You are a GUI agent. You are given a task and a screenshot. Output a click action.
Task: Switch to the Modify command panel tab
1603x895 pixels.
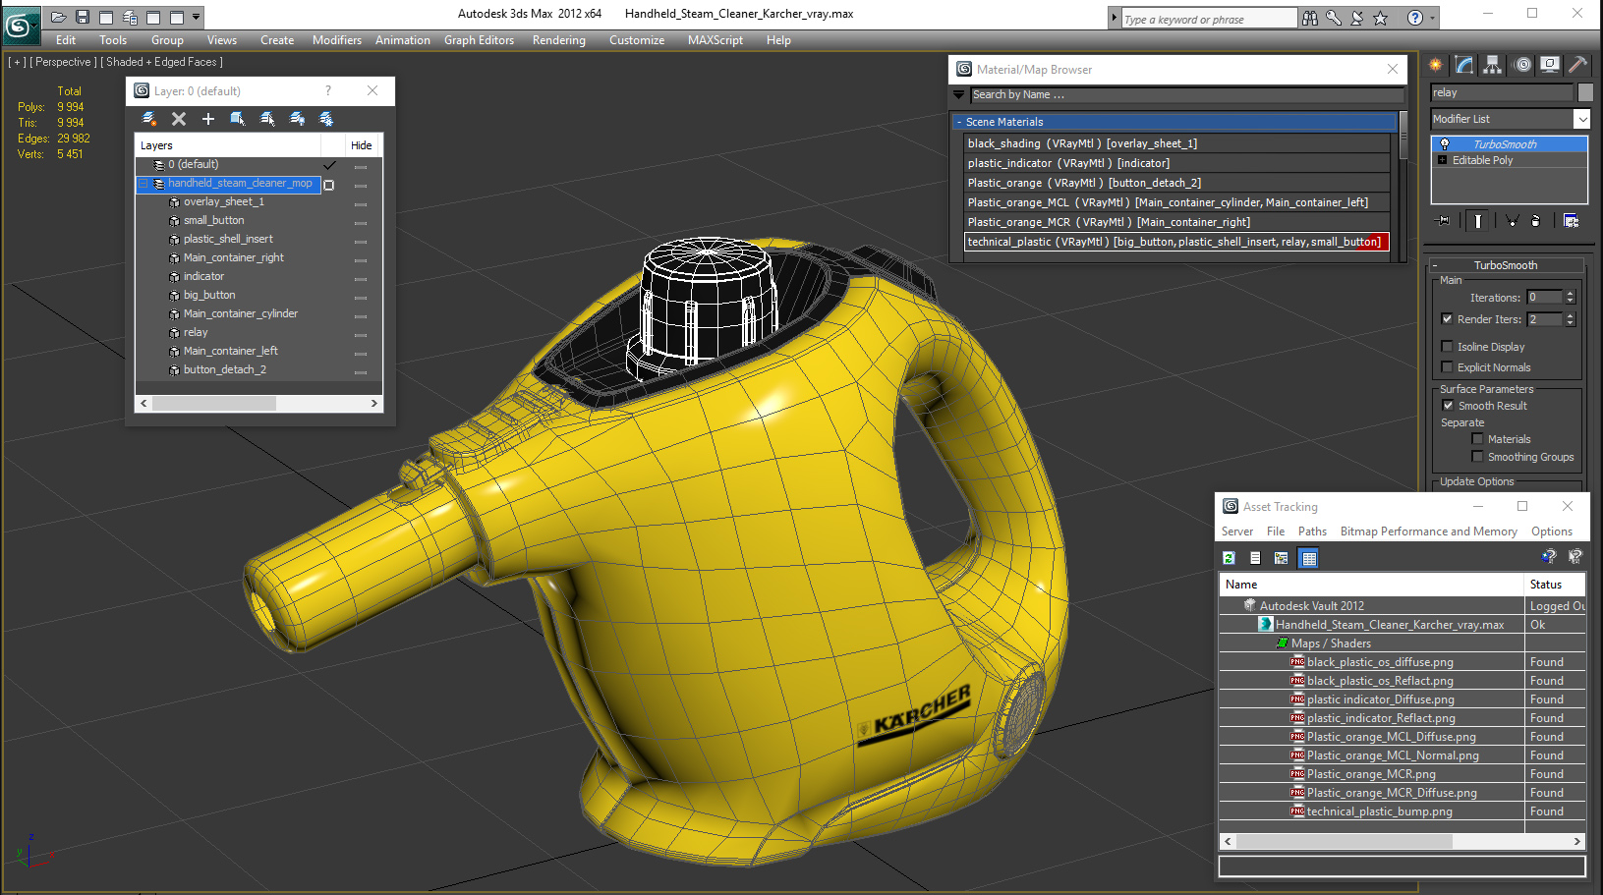pyautogui.click(x=1464, y=65)
